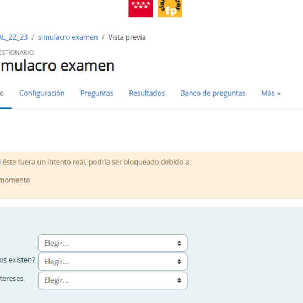This screenshot has height=303, width=303.
Task: Open the Banco de preguntas tab
Action: click(x=213, y=93)
